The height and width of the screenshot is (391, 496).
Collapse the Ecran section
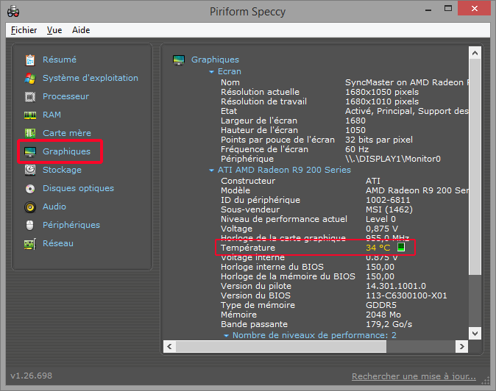(212, 72)
